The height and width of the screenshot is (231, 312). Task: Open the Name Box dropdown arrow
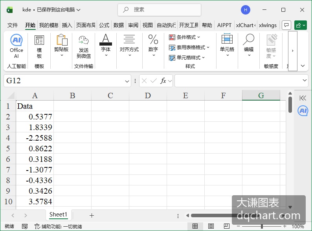pyautogui.click(x=127, y=81)
